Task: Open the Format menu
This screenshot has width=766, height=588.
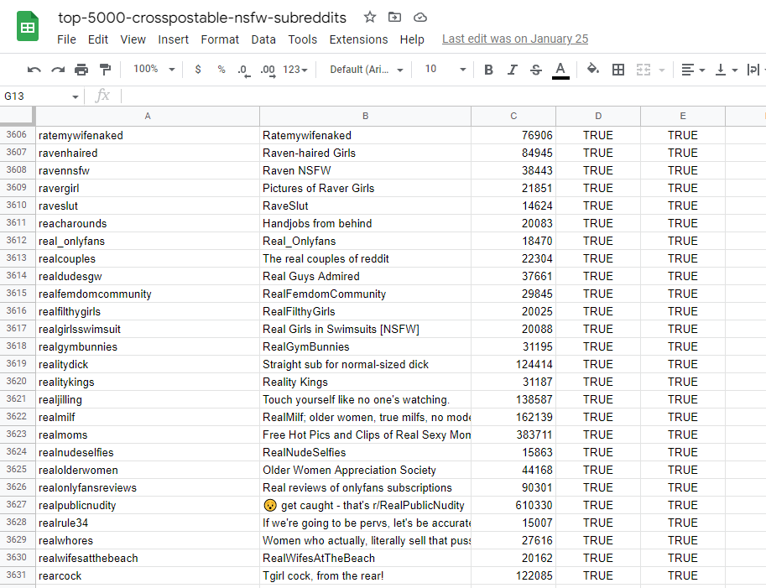Action: (220, 39)
